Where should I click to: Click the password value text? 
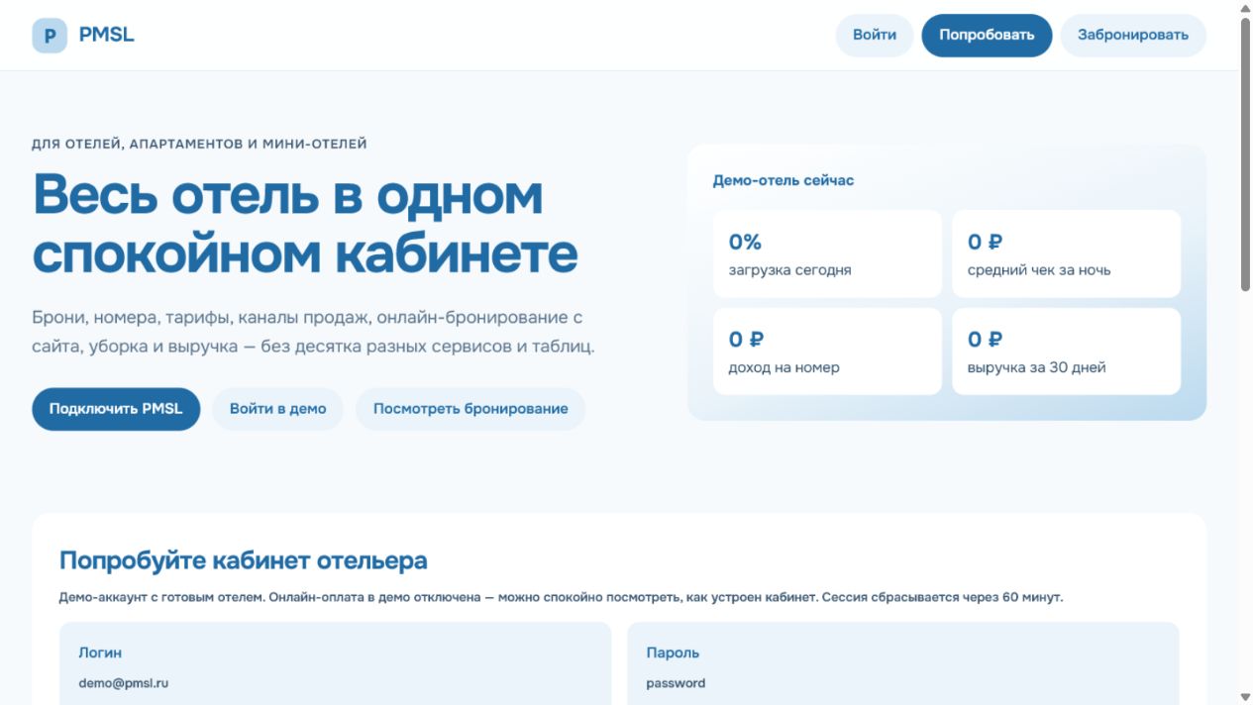676,683
